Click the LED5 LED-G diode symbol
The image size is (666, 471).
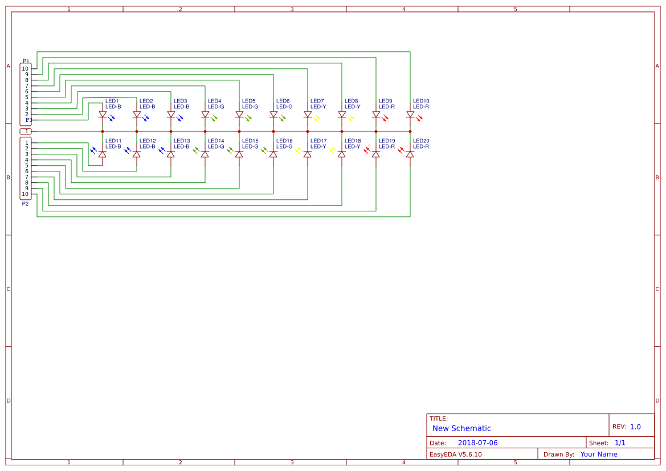(x=239, y=114)
